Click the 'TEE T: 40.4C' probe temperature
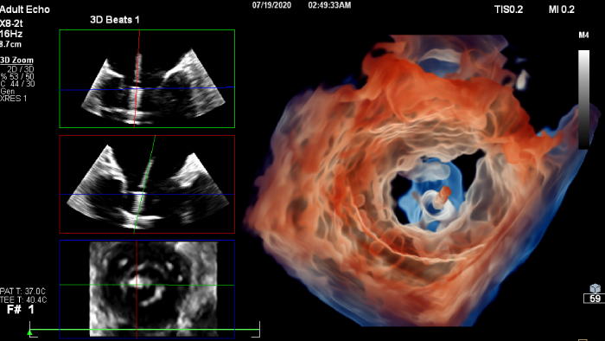The image size is (605, 341). coord(23,299)
